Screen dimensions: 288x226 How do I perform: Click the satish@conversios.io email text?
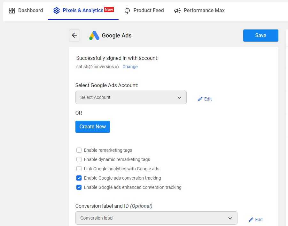(97, 67)
